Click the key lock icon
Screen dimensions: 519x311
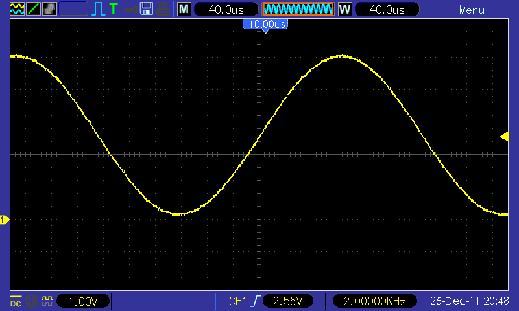(130, 9)
